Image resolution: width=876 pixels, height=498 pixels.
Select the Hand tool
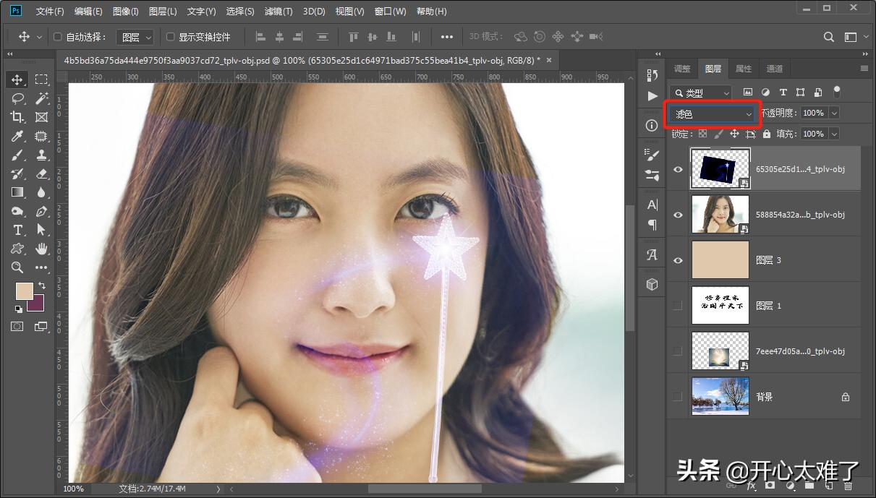click(x=41, y=249)
